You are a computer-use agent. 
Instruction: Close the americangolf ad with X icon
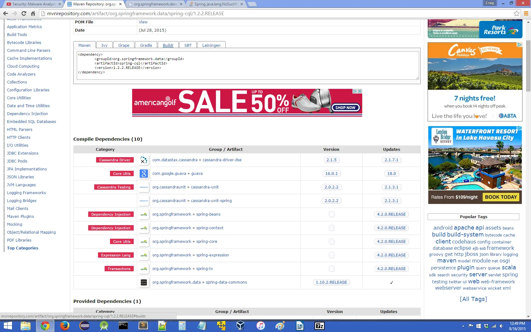360,91
